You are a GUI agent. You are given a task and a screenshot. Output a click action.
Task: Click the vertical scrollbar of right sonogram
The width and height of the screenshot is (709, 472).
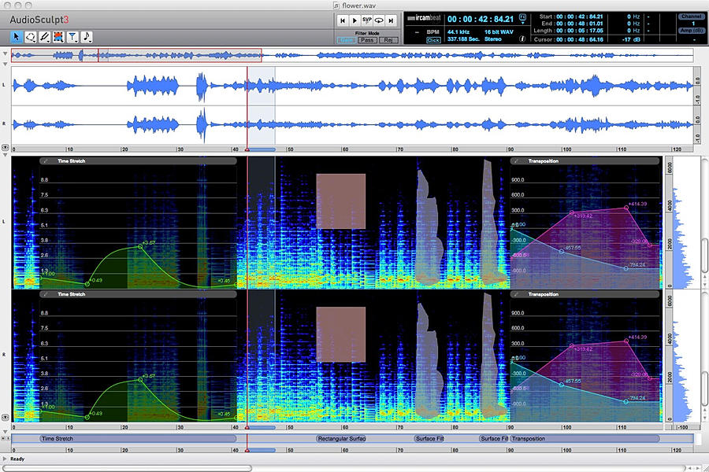point(705,389)
